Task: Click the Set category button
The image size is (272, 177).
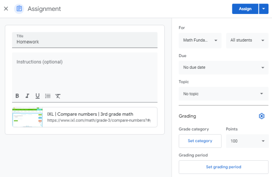Action: pos(200,141)
